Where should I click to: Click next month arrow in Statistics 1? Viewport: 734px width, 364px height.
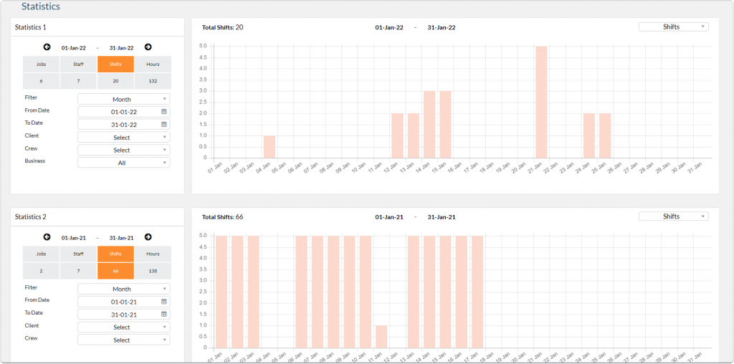(148, 47)
